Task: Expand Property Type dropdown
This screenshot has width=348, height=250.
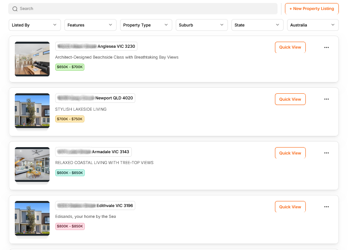Action: (x=146, y=25)
